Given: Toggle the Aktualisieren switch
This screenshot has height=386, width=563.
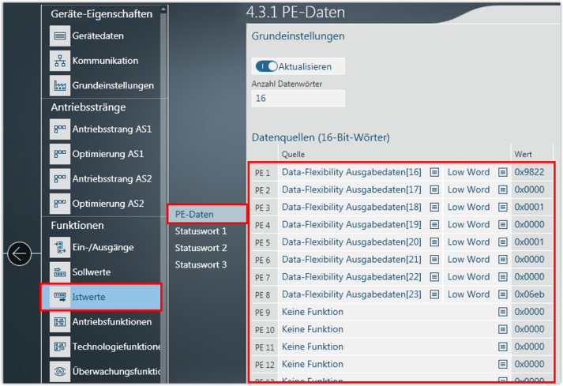Looking at the screenshot, I should pos(267,67).
